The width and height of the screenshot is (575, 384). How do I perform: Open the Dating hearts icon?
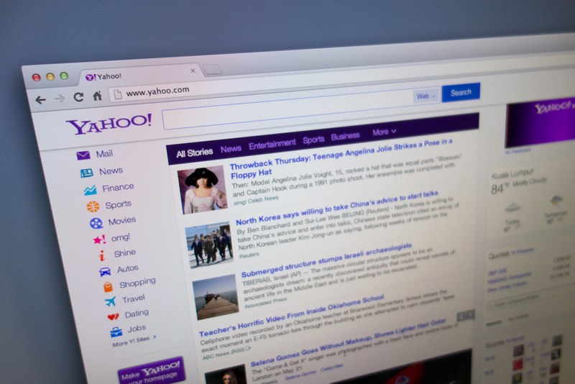point(114,316)
